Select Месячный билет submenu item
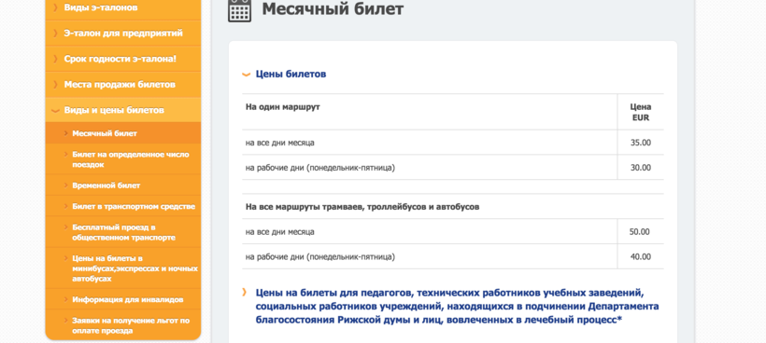 123,133
